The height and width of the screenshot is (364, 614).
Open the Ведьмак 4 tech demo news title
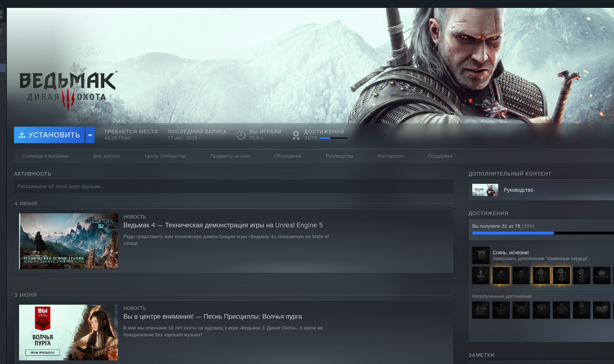[x=223, y=225]
